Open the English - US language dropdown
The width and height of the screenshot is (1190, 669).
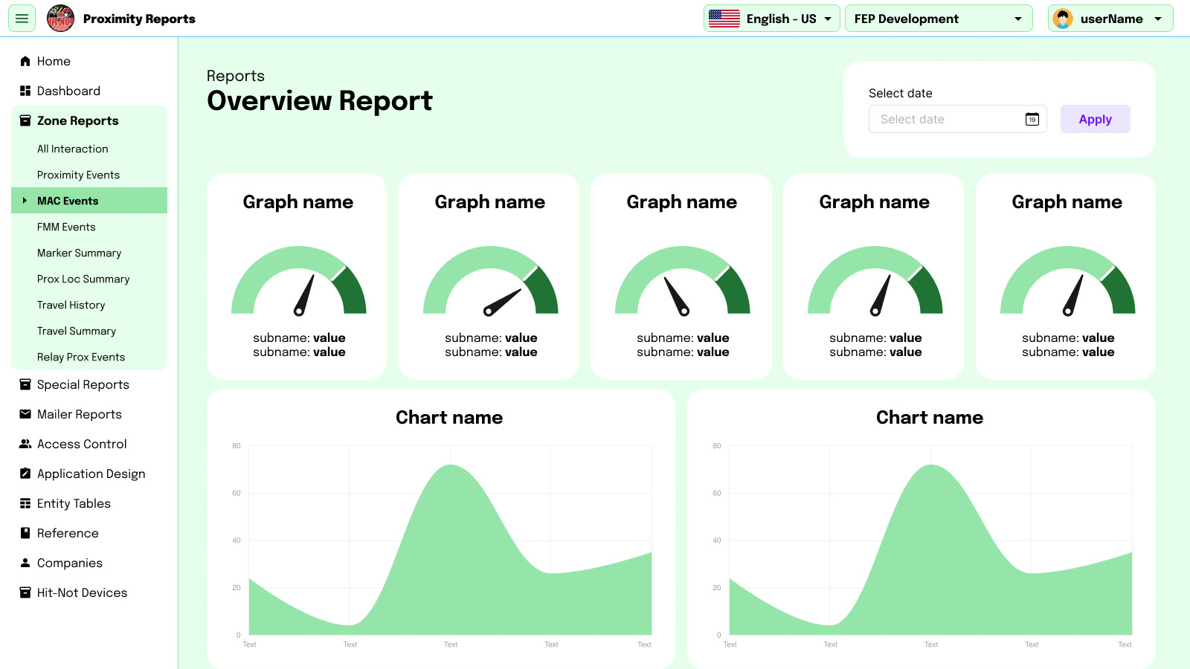(771, 19)
